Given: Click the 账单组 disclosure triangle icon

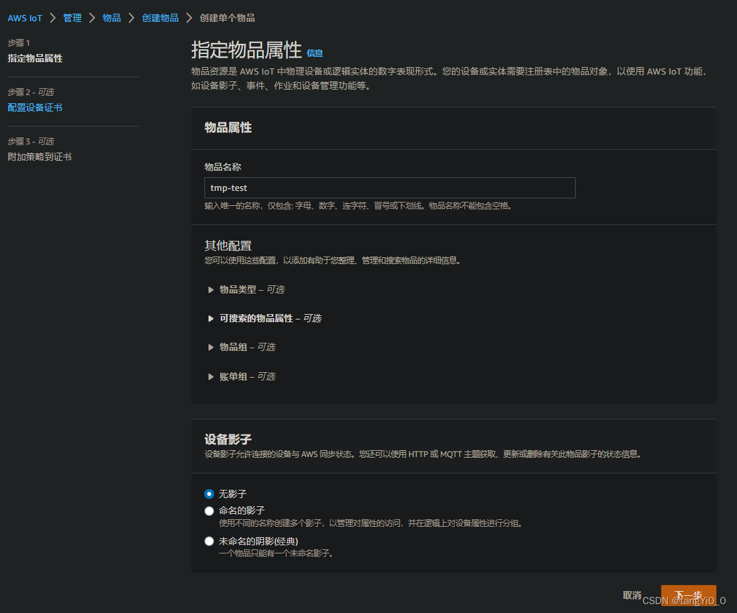Looking at the screenshot, I should coord(211,376).
